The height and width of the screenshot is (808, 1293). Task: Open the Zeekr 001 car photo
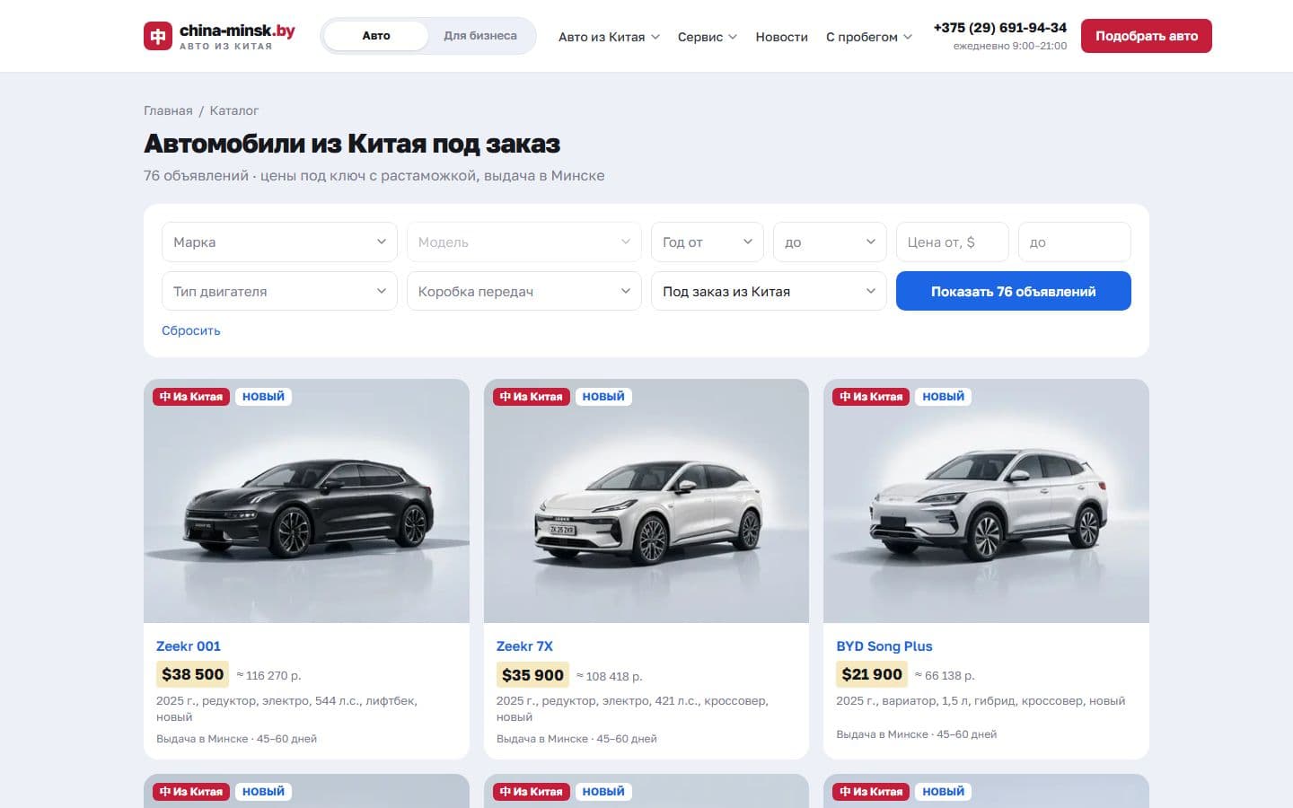[306, 501]
